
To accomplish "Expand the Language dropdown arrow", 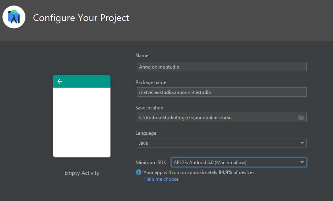I will pos(302,143).
